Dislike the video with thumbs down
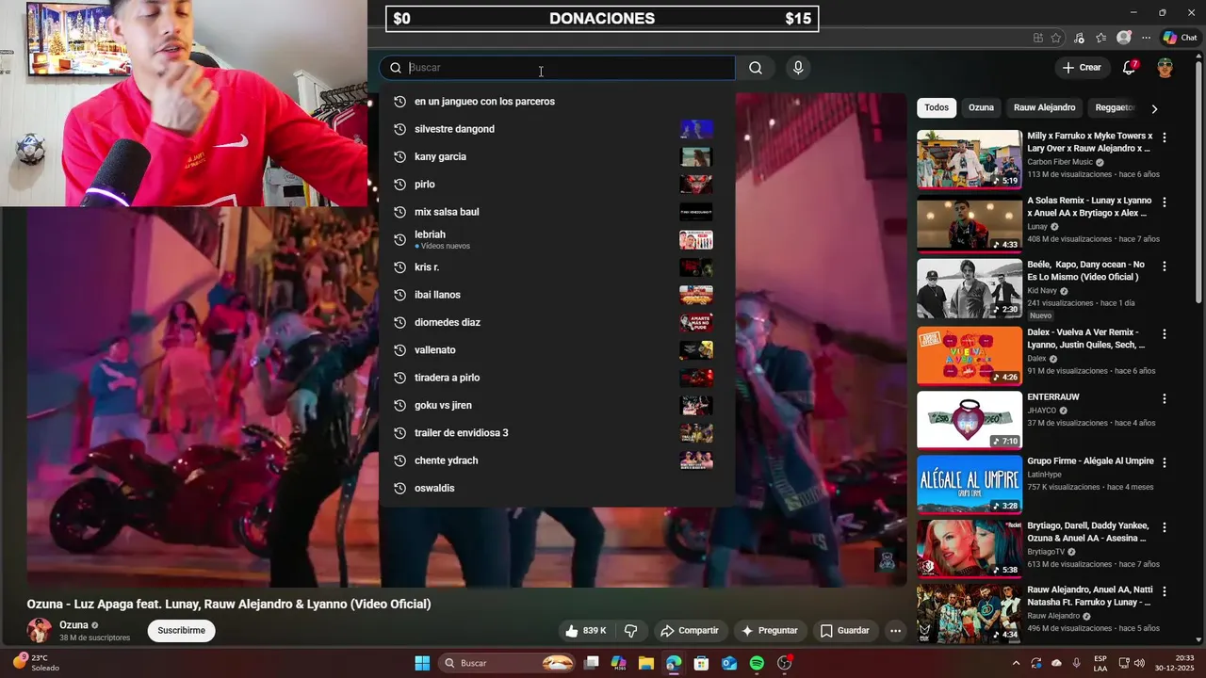This screenshot has height=678, width=1206. tap(631, 631)
